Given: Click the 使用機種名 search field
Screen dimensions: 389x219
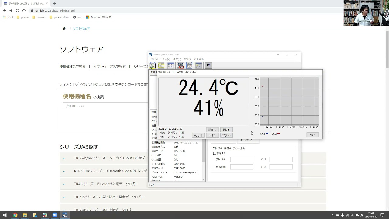Looking at the screenshot, I should [x=105, y=106].
